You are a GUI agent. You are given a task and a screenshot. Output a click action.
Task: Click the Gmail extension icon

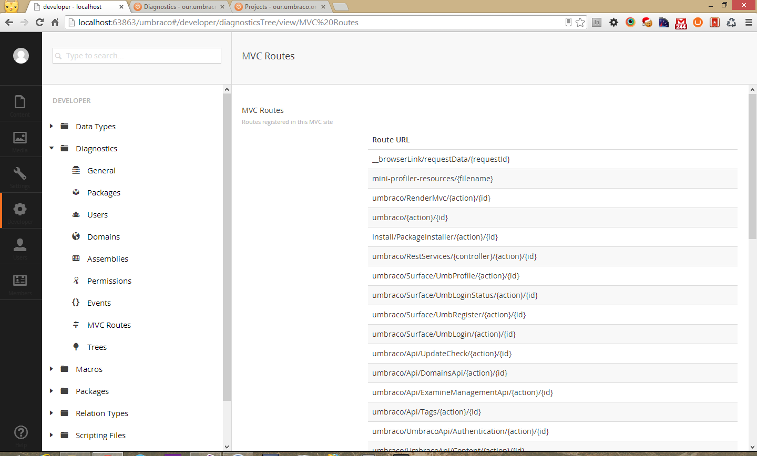[x=681, y=23]
